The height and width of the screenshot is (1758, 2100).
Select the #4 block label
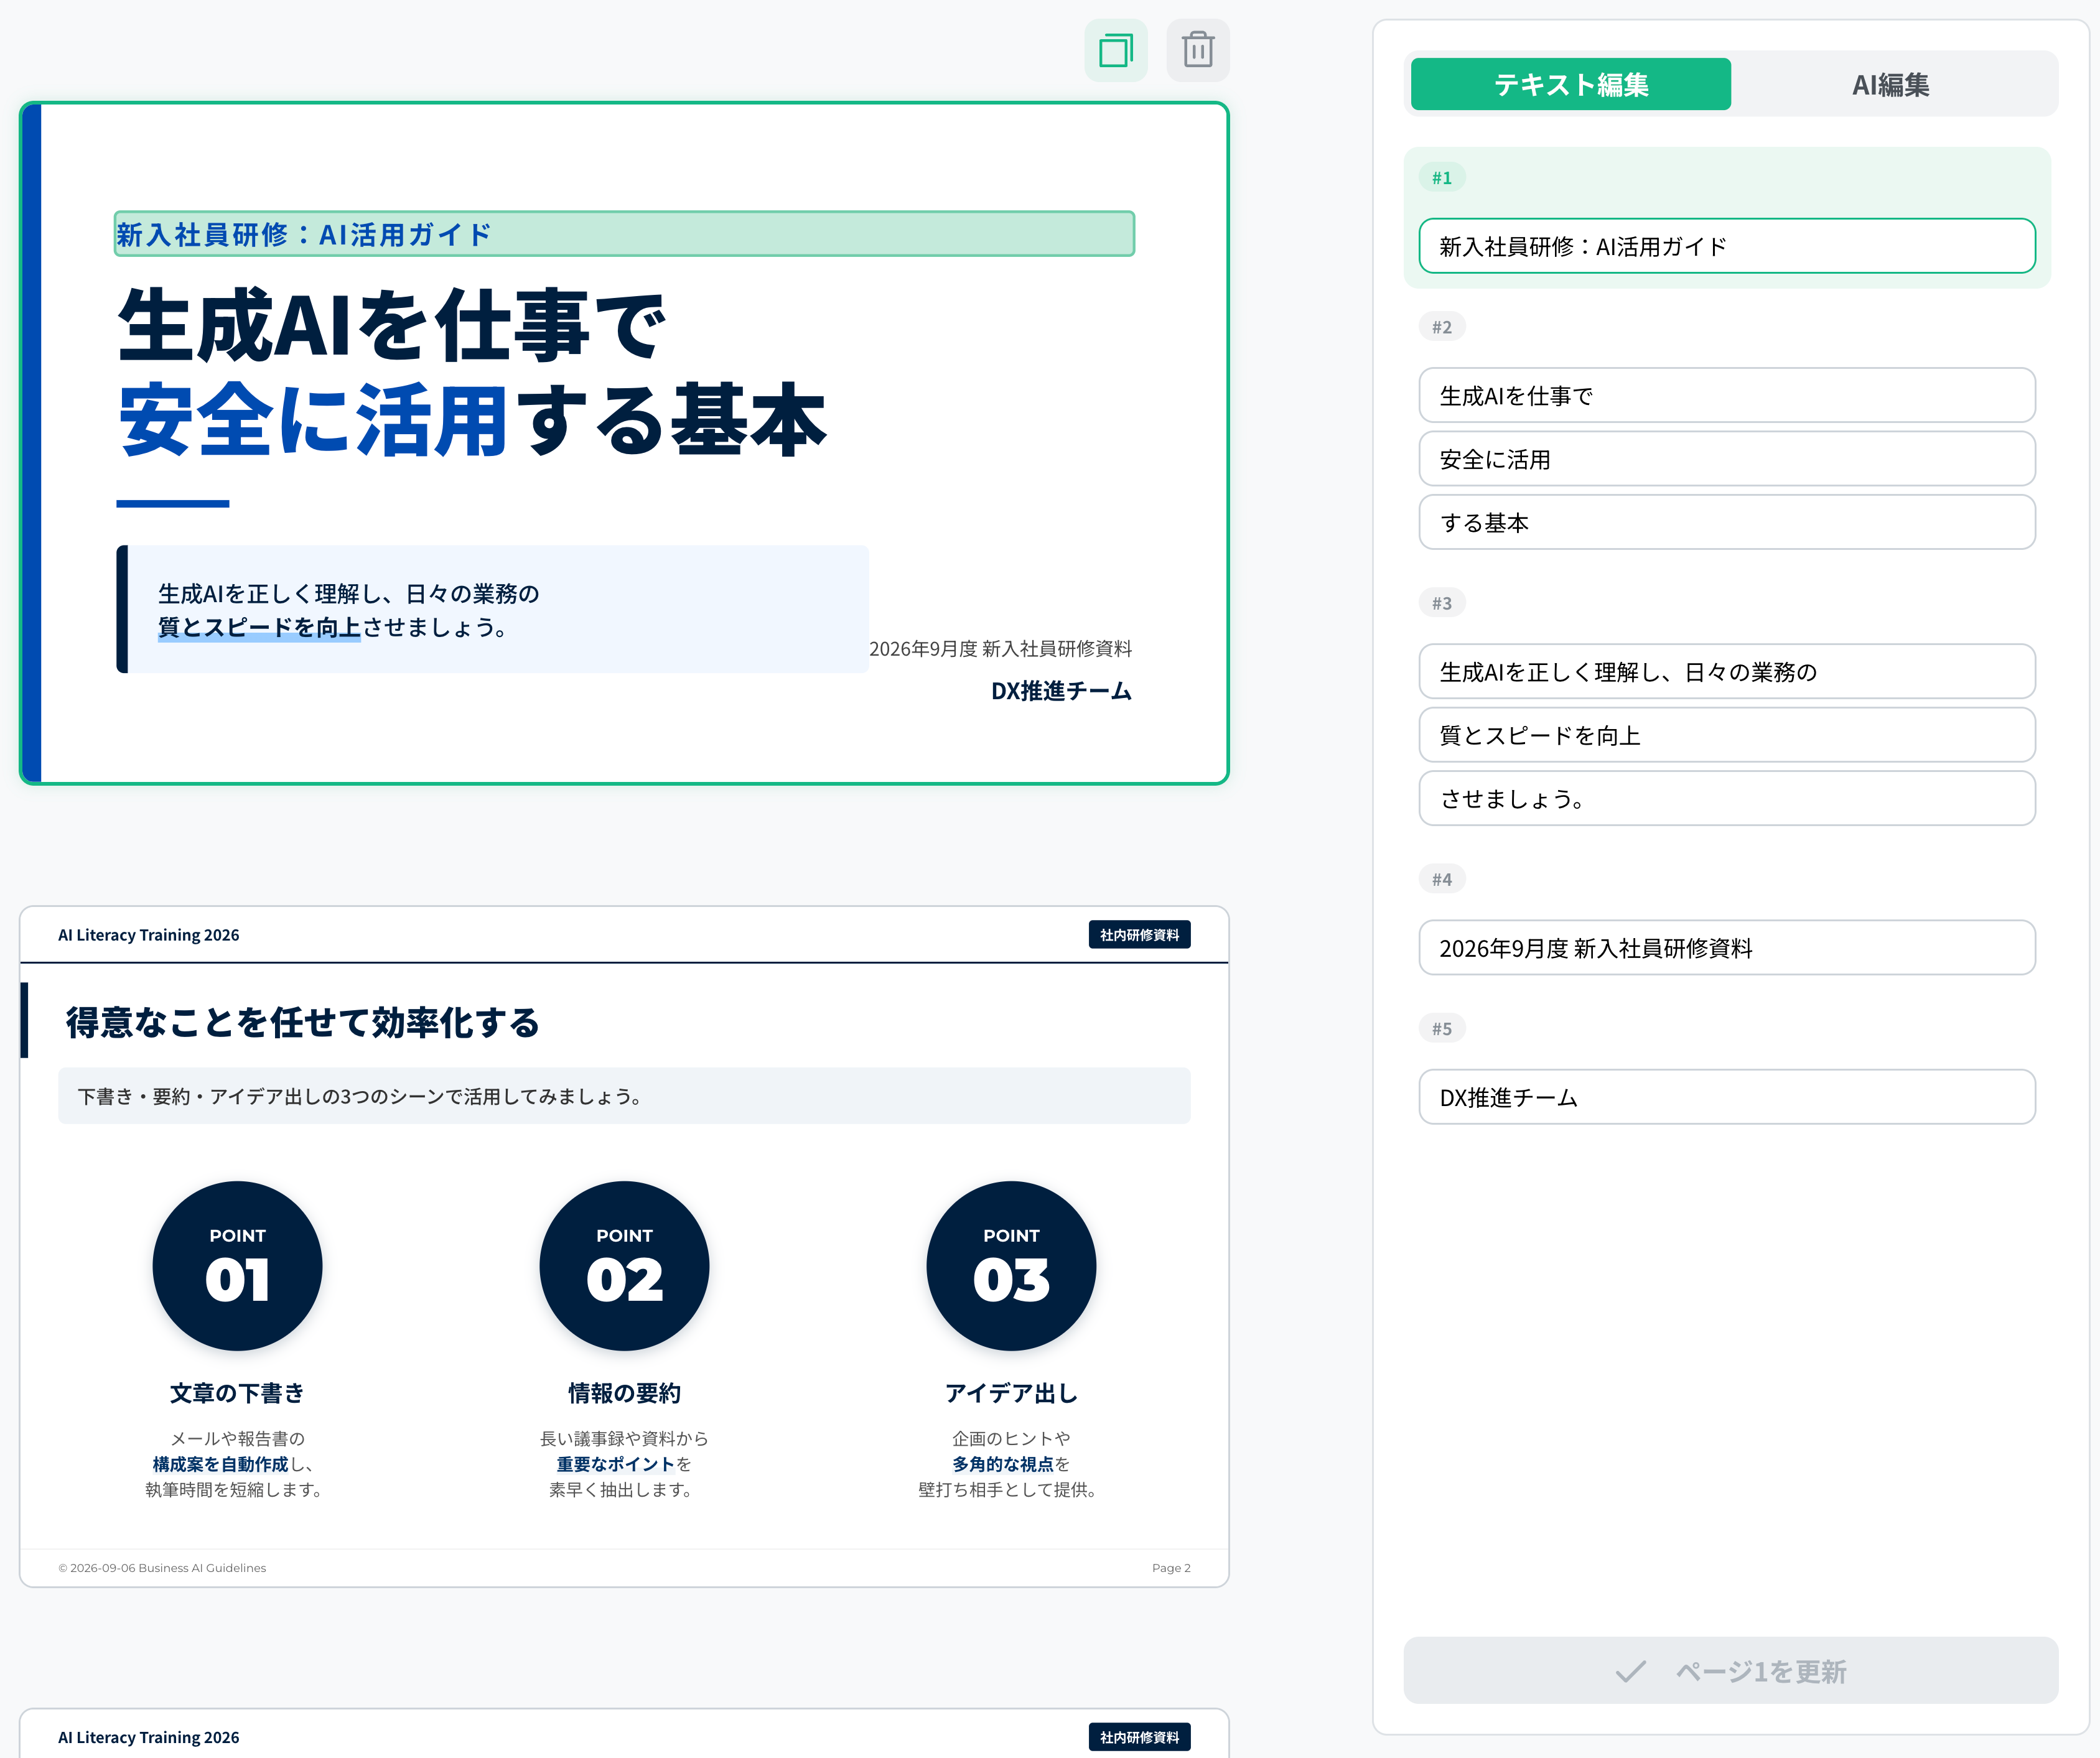click(1442, 879)
